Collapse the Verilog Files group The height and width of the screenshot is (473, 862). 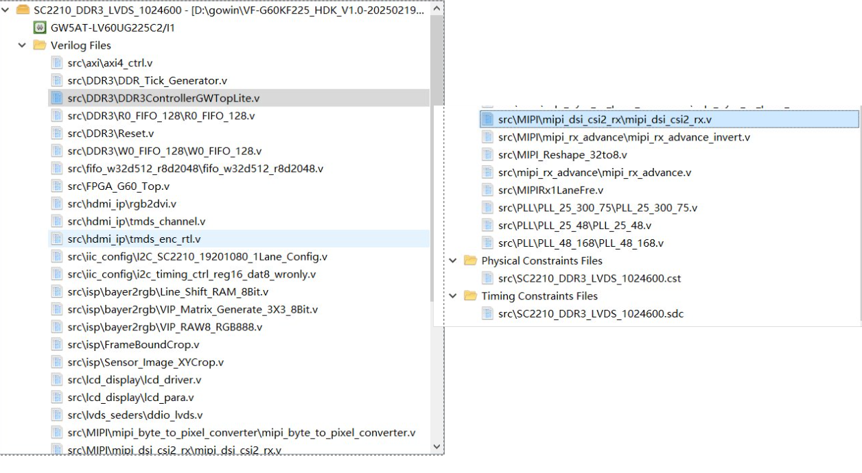click(23, 45)
